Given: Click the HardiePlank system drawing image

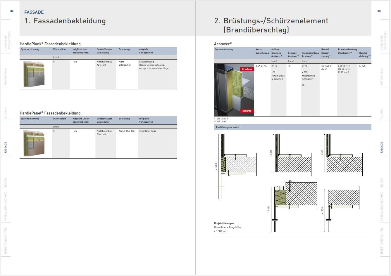Looking at the screenshot, I should (34, 74).
